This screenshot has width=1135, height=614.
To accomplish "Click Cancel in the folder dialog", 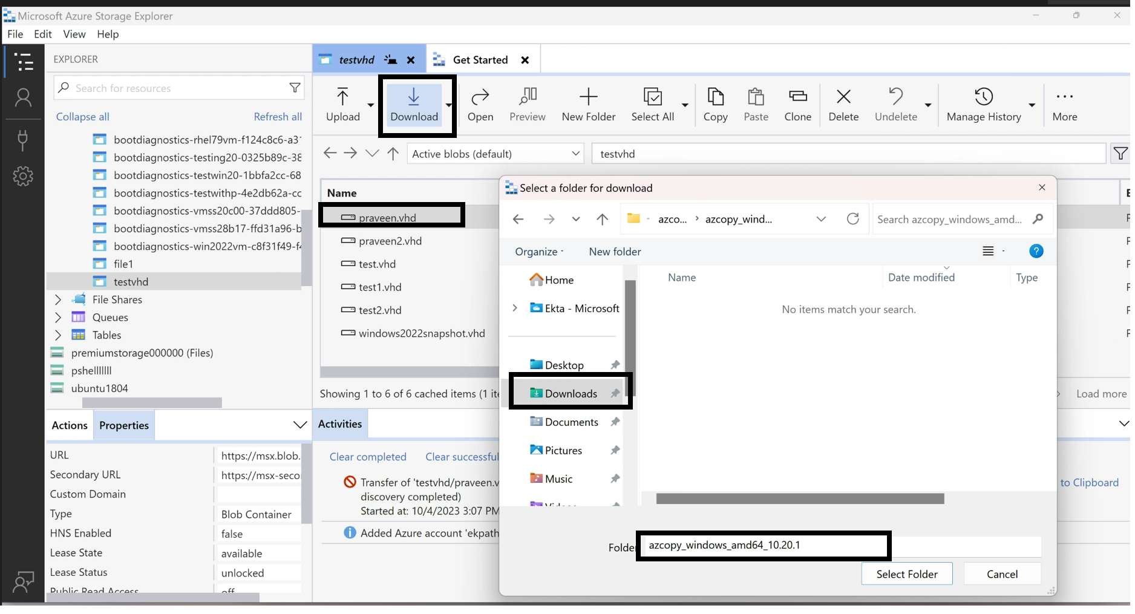I will [x=1002, y=574].
